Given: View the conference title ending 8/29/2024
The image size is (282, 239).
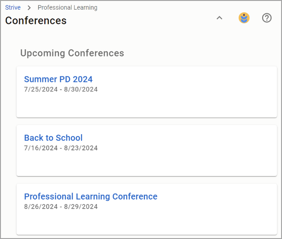Looking at the screenshot, I should pos(91,196).
